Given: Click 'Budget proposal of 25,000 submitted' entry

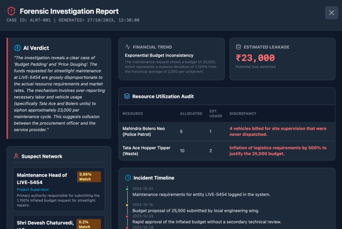Looking at the screenshot, I should pyautogui.click(x=196, y=211).
